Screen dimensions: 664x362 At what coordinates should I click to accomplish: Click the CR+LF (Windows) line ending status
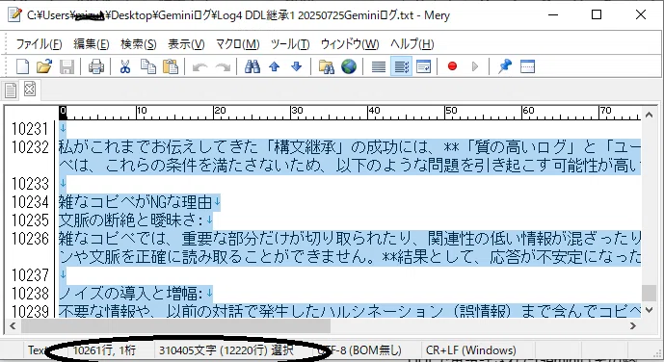(x=471, y=350)
